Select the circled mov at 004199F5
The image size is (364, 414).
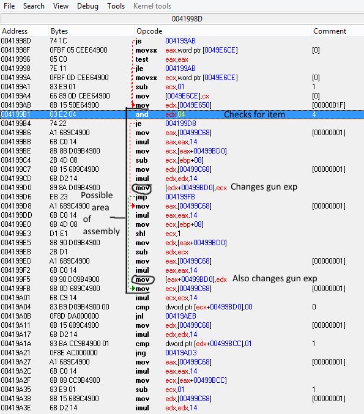143,279
